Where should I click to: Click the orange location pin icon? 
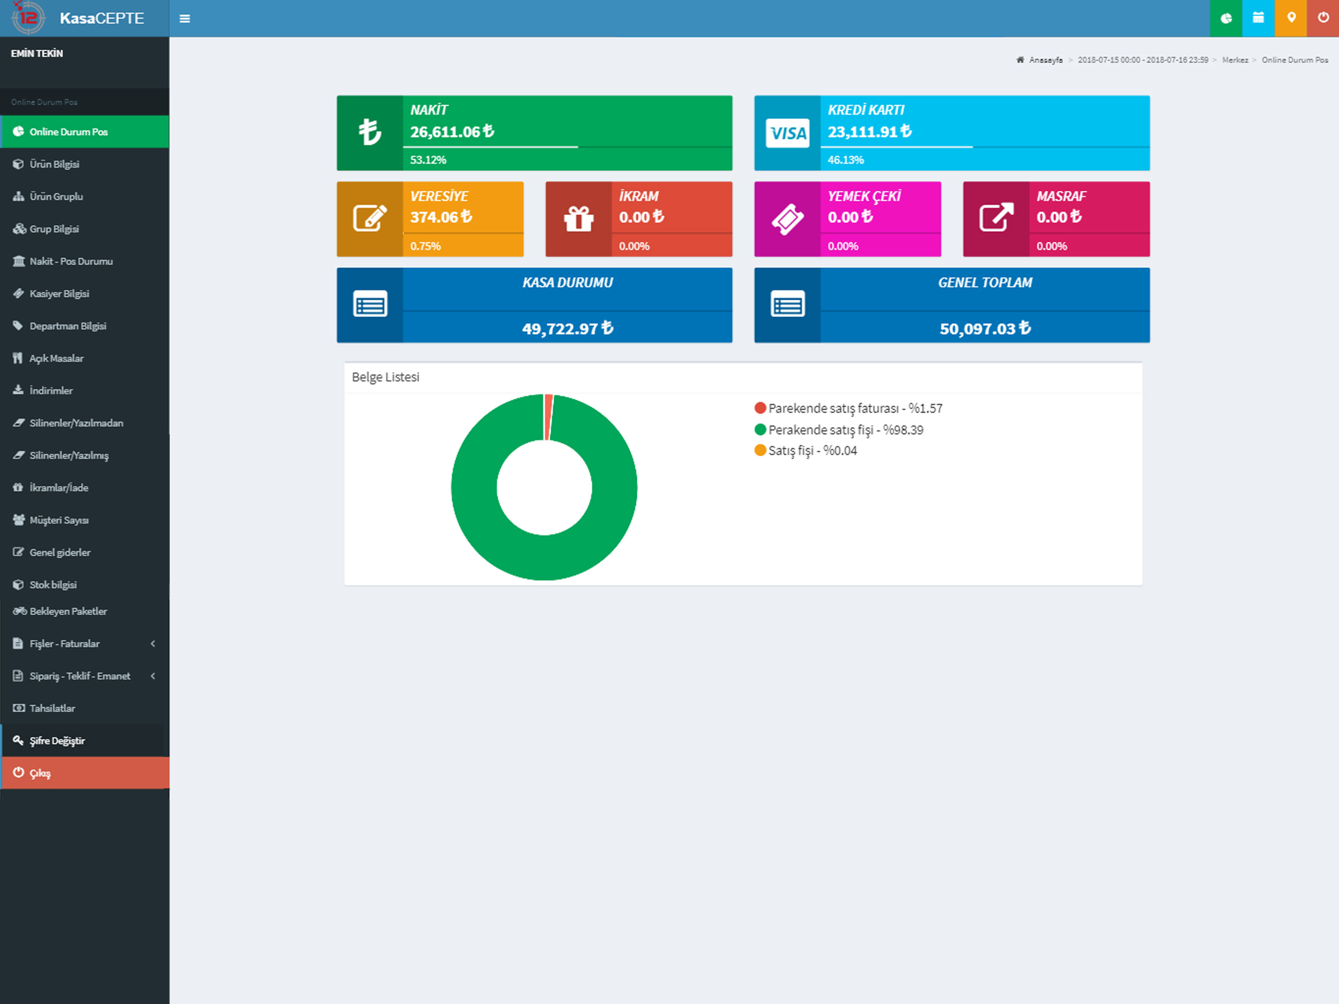click(x=1290, y=18)
